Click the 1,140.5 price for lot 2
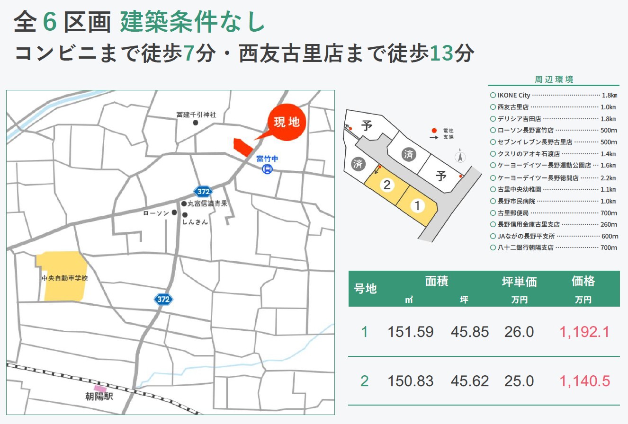Viewport: 628px width, 424px height. coord(584,381)
